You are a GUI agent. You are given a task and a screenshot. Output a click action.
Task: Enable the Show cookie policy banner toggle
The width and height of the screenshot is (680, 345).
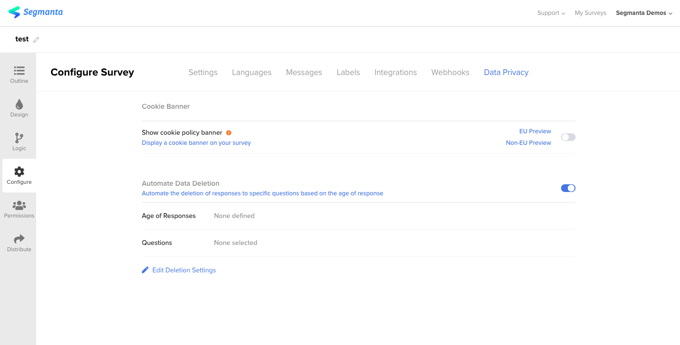568,137
